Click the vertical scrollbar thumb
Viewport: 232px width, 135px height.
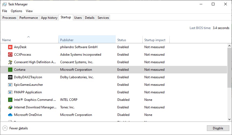pos(230,68)
